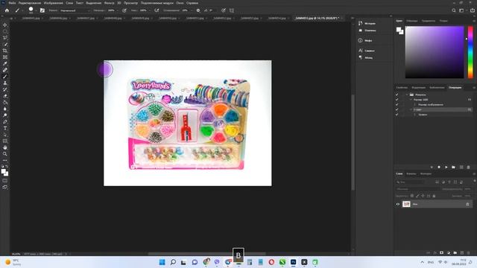Screen dimensions: 477x268
Task: Open the Фильтр menu
Action: (x=110, y=3)
